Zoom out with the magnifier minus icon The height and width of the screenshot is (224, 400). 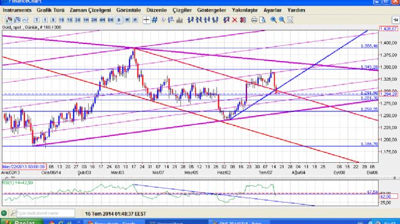pyautogui.click(x=282, y=20)
